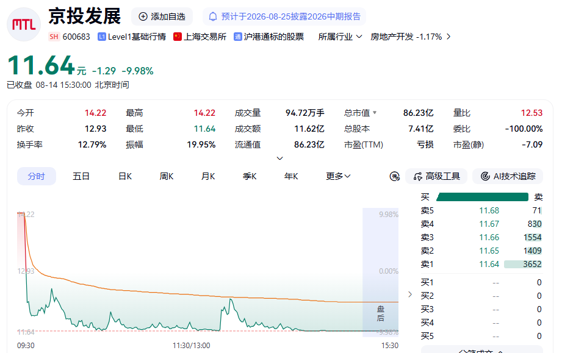Click the stock code 600683
The image size is (562, 353).
pos(76,37)
